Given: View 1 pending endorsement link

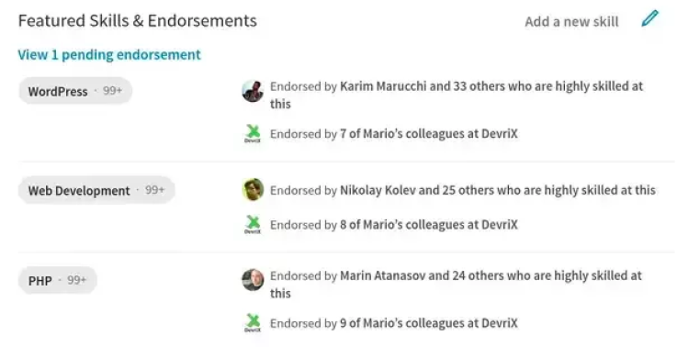Looking at the screenshot, I should coord(109,55).
